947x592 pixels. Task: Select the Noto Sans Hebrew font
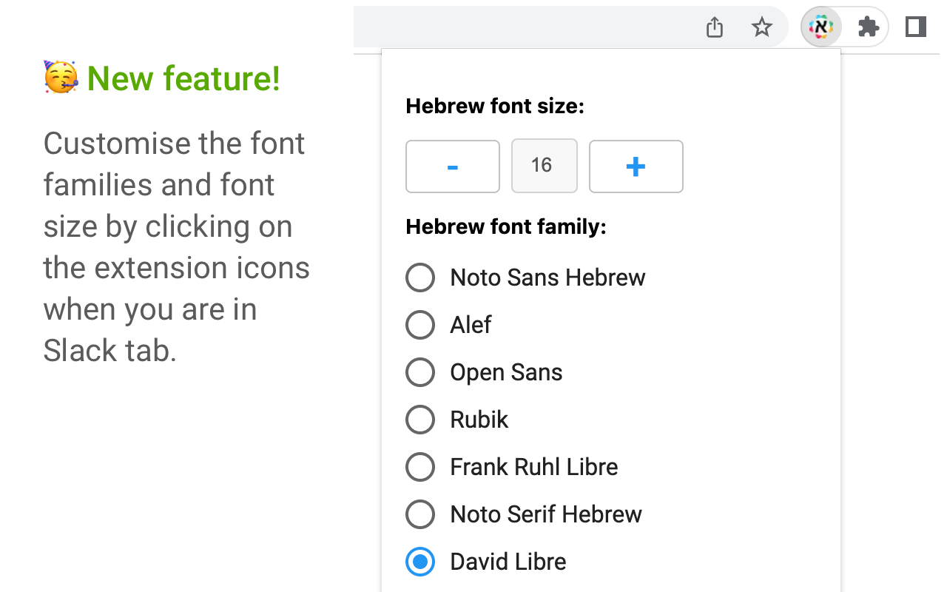click(x=420, y=277)
